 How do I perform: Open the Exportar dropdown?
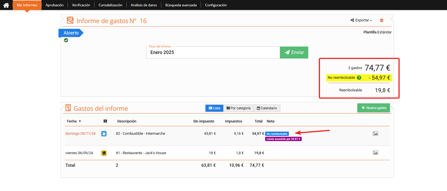point(361,20)
